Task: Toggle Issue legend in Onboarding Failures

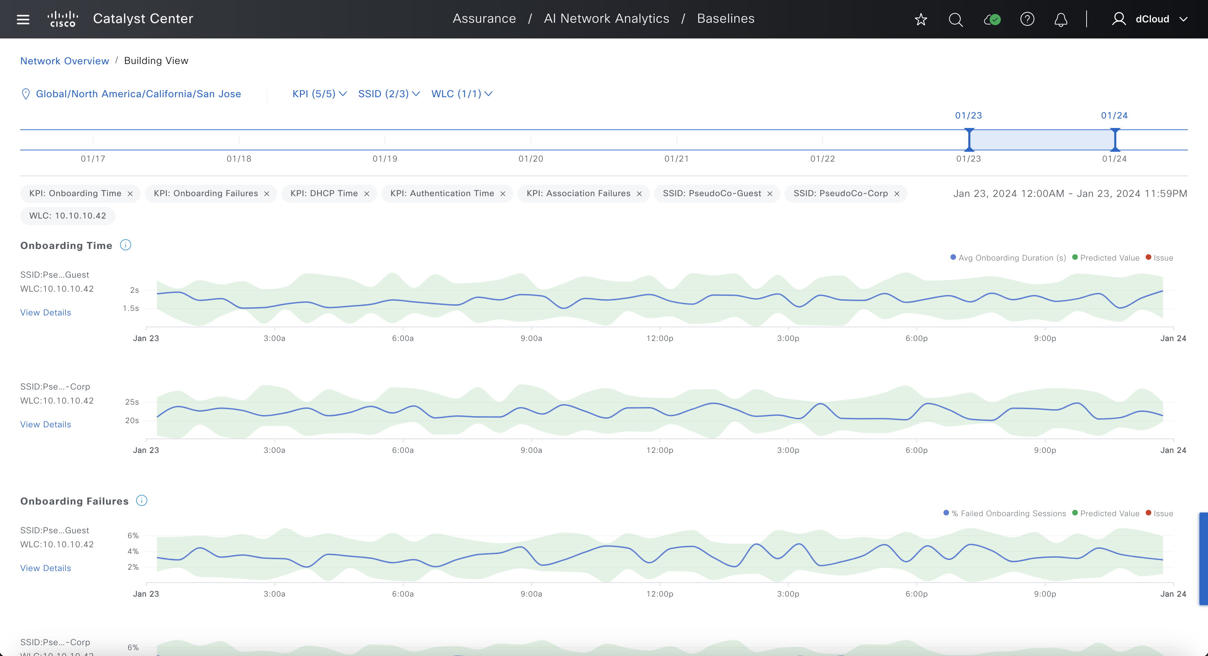Action: 1159,514
